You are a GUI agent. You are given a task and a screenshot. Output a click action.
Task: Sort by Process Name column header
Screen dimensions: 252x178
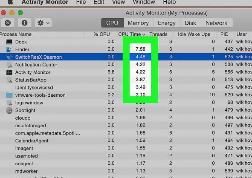41,34
